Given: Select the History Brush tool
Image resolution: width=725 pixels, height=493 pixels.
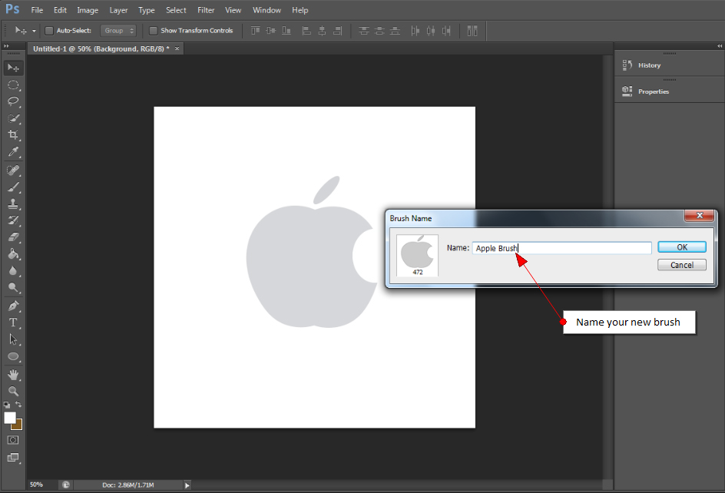Looking at the screenshot, I should click(13, 220).
